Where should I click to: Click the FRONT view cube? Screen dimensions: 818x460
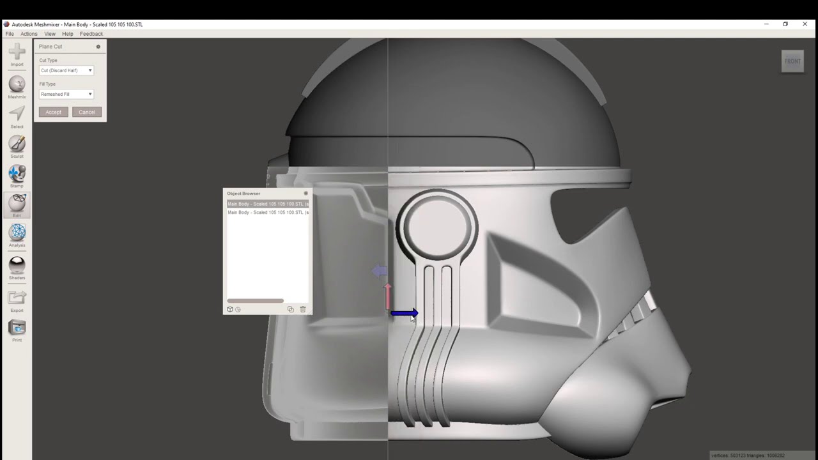pyautogui.click(x=792, y=61)
